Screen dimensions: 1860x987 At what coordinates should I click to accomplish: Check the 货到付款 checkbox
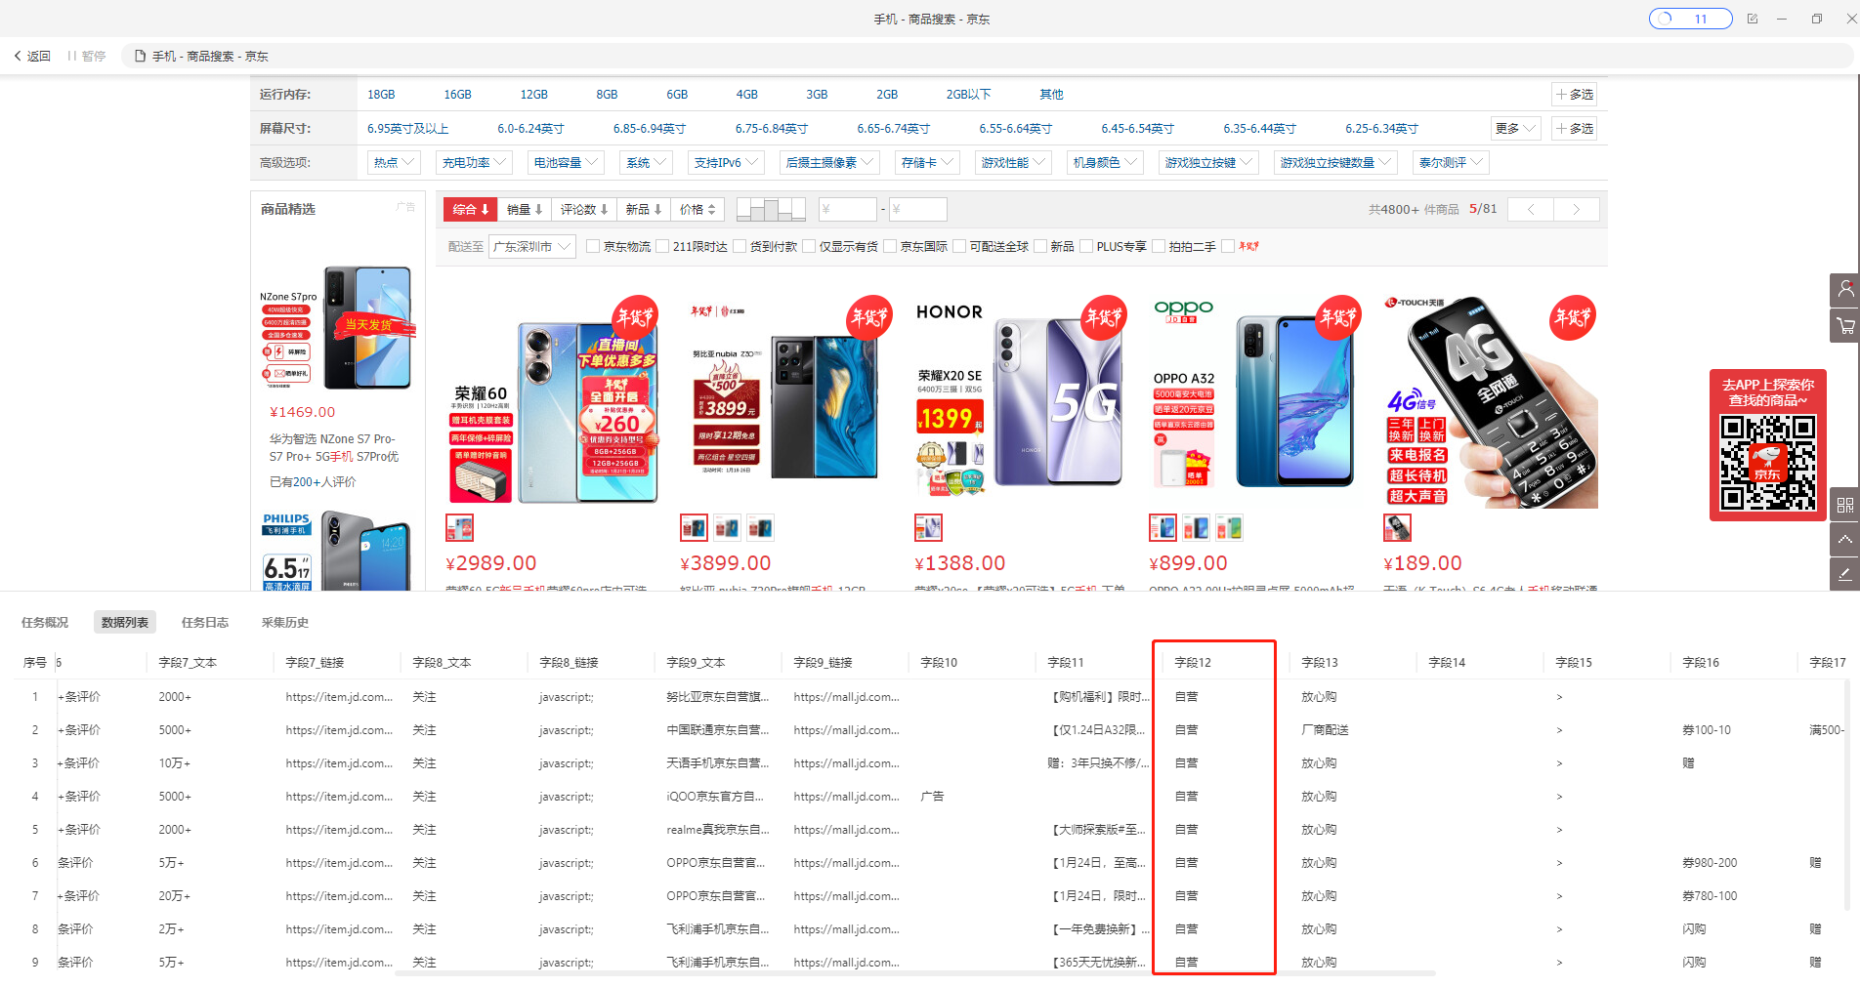(740, 247)
